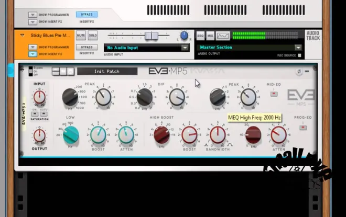Collapse the Sticky Blues Pre M track triangle
The height and width of the screenshot is (217, 346).
[x=22, y=35]
